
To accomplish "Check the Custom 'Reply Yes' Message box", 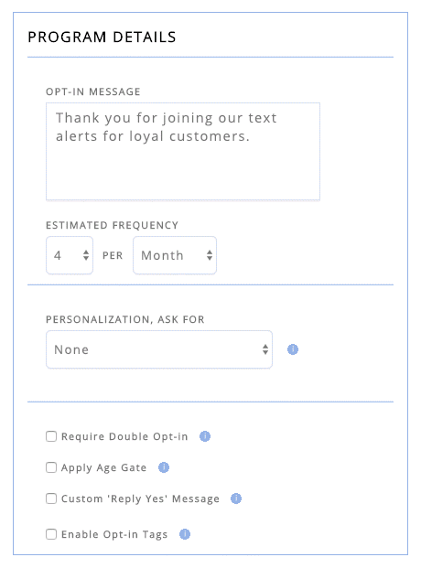I will pyautogui.click(x=51, y=498).
